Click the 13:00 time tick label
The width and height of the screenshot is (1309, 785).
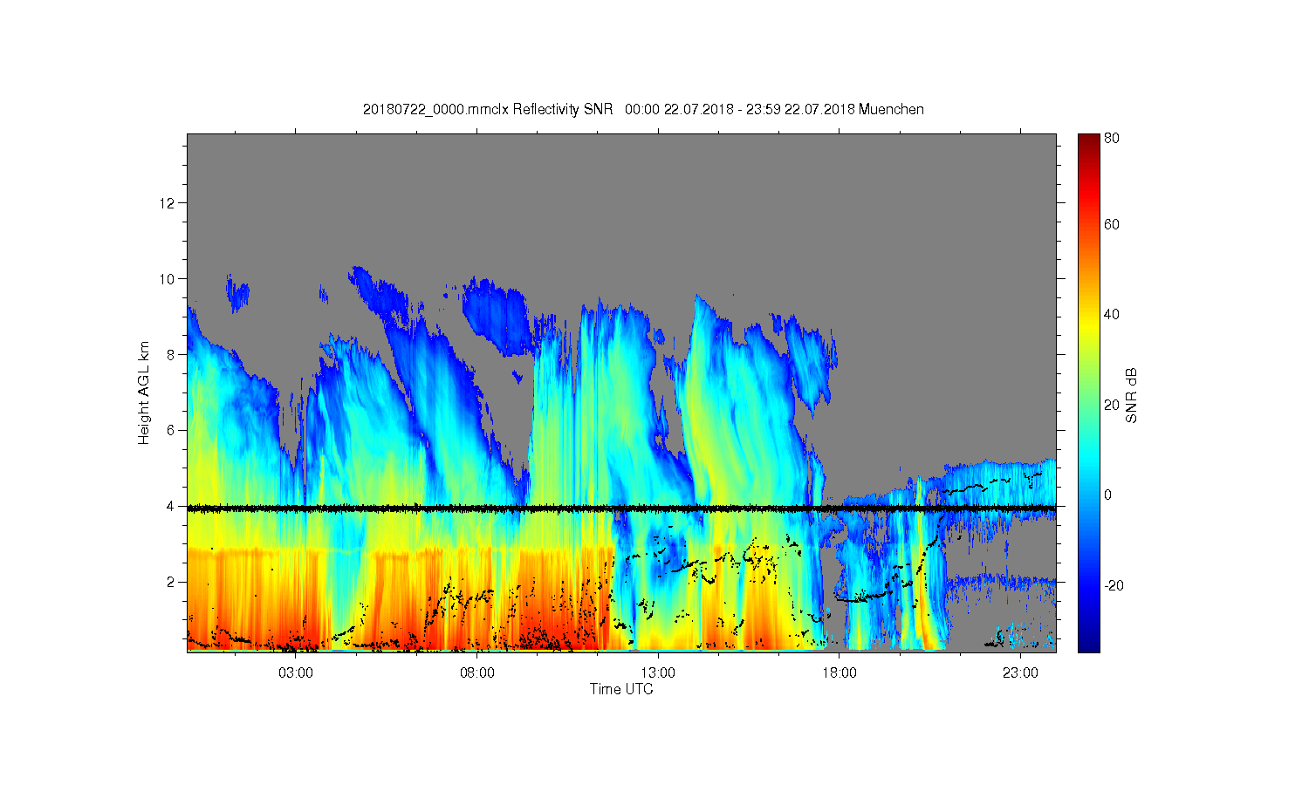tap(658, 672)
